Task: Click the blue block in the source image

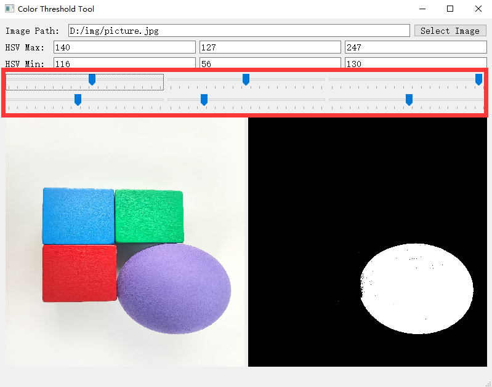Action: pos(78,215)
